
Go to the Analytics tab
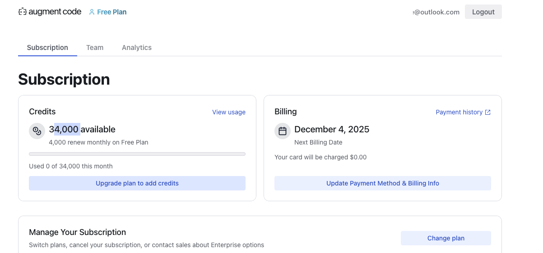point(137,47)
